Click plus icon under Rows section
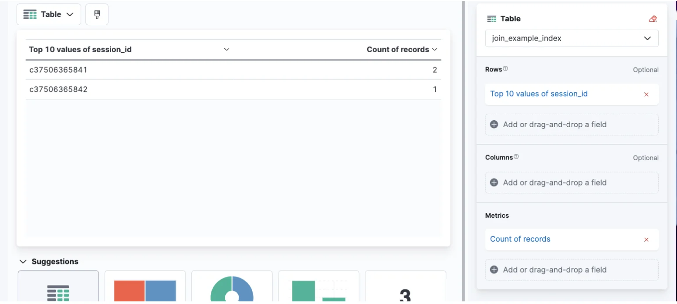The width and height of the screenshot is (677, 304). [494, 125]
